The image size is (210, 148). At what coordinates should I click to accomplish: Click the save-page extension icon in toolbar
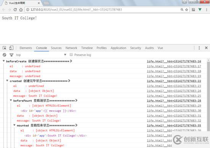click(x=194, y=10)
